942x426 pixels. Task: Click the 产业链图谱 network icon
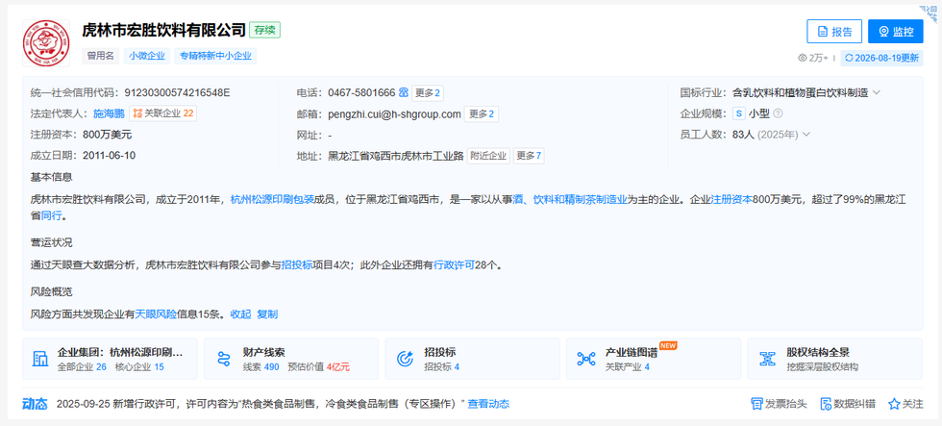(x=585, y=359)
